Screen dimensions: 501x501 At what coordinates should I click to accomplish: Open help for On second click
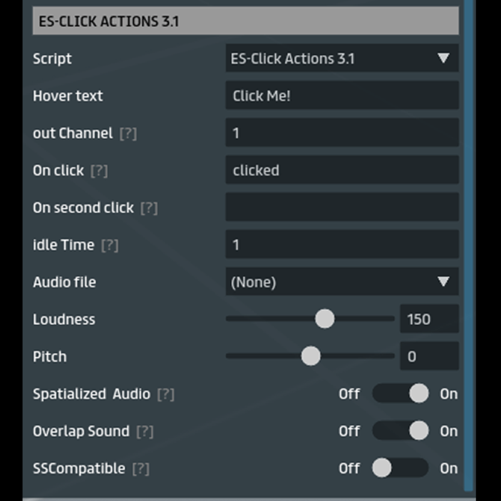[149, 208]
